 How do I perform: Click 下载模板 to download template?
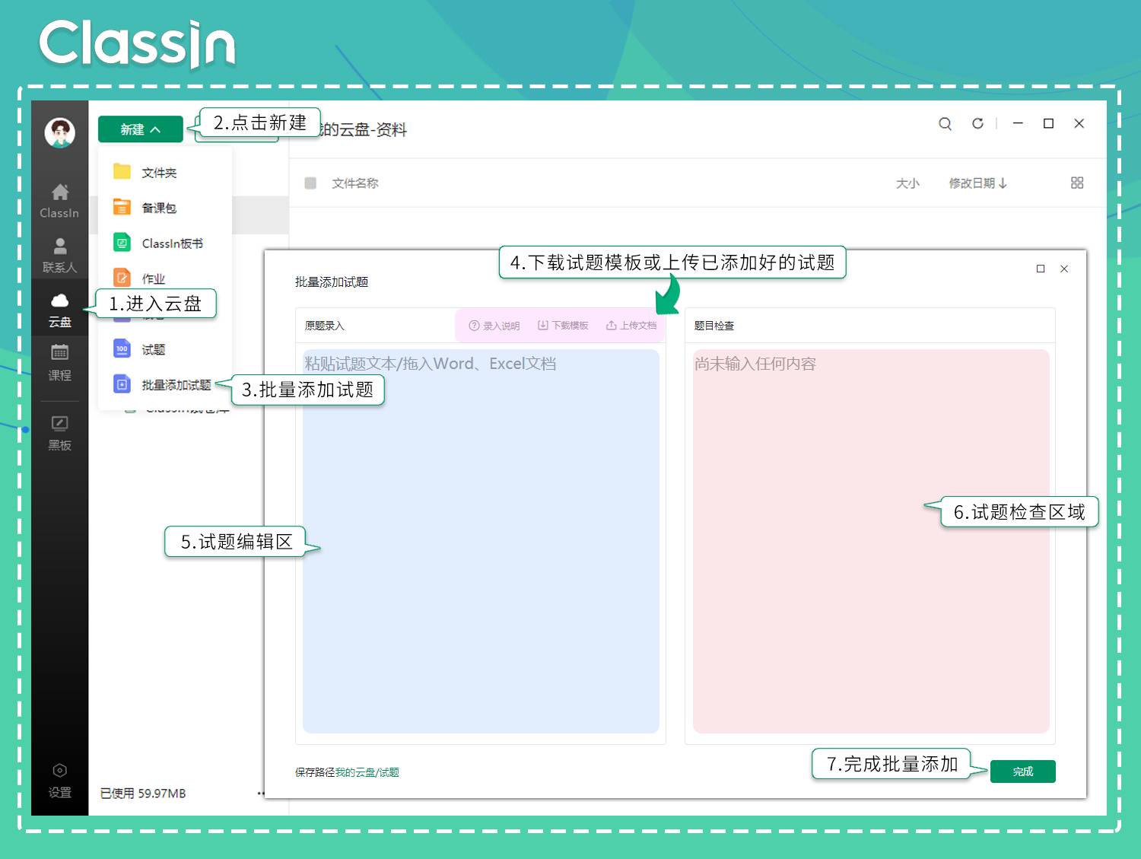563,326
